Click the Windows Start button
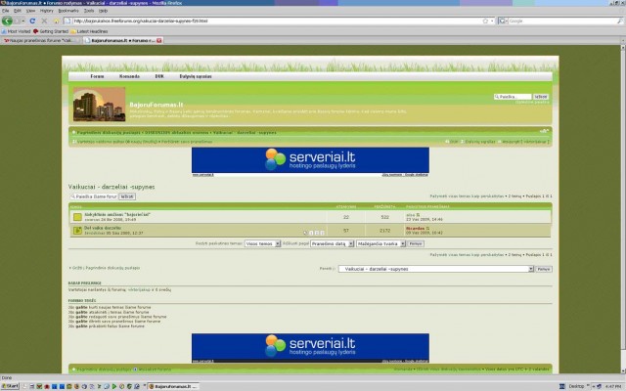Screen dimensions: 626x391 coord(10,386)
